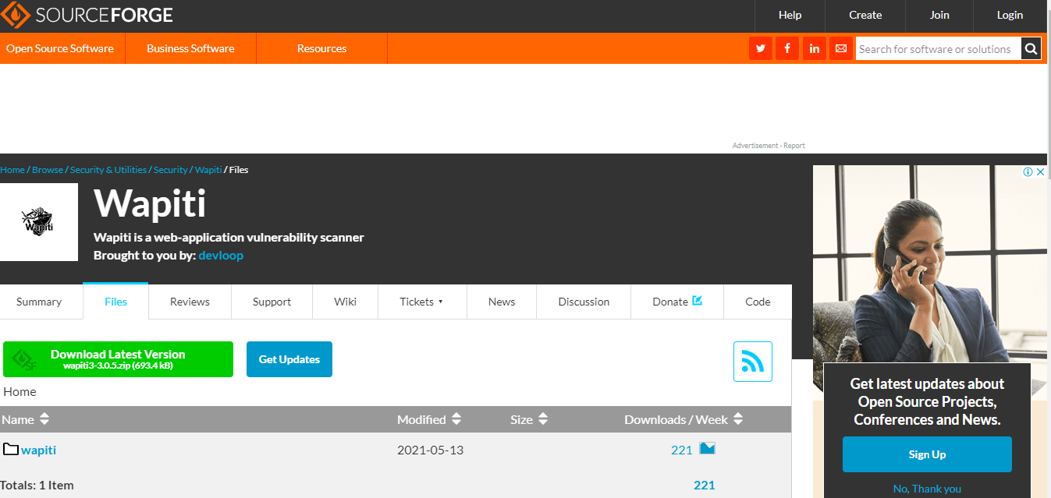Click Help in the top bar
Screen dimensions: 1051x498
[790, 15]
